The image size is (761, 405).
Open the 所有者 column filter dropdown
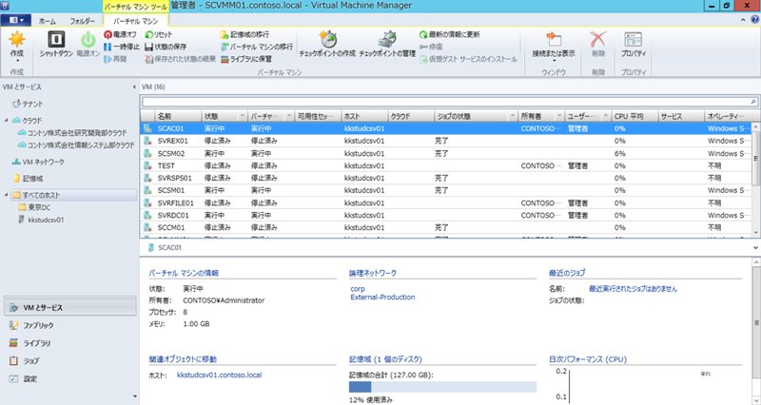point(559,116)
